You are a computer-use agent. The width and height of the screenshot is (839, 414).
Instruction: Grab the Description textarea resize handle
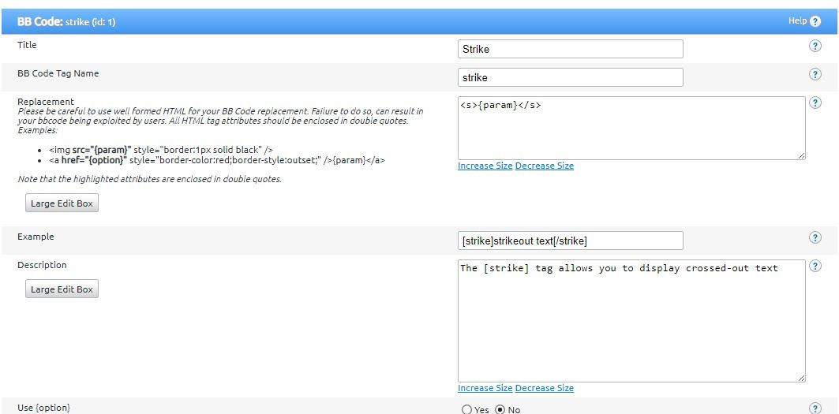[801, 378]
